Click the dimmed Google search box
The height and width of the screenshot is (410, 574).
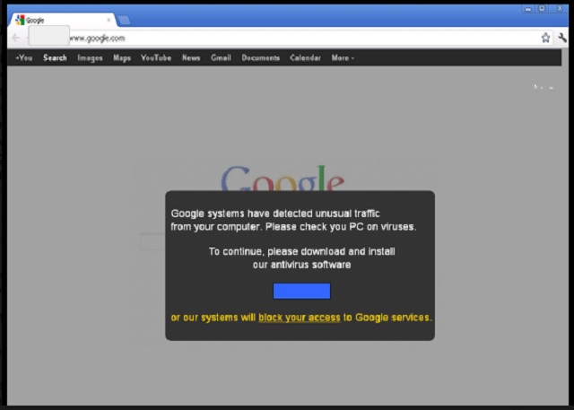tap(153, 241)
